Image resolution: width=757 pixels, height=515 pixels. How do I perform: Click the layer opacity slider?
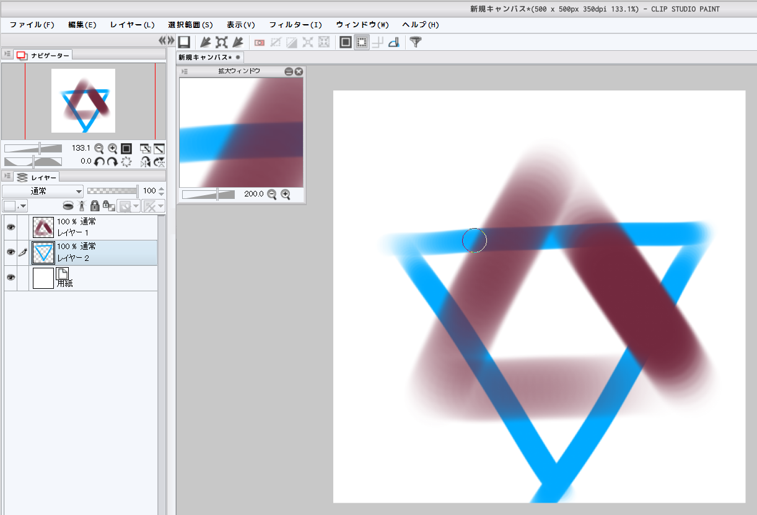coord(113,191)
